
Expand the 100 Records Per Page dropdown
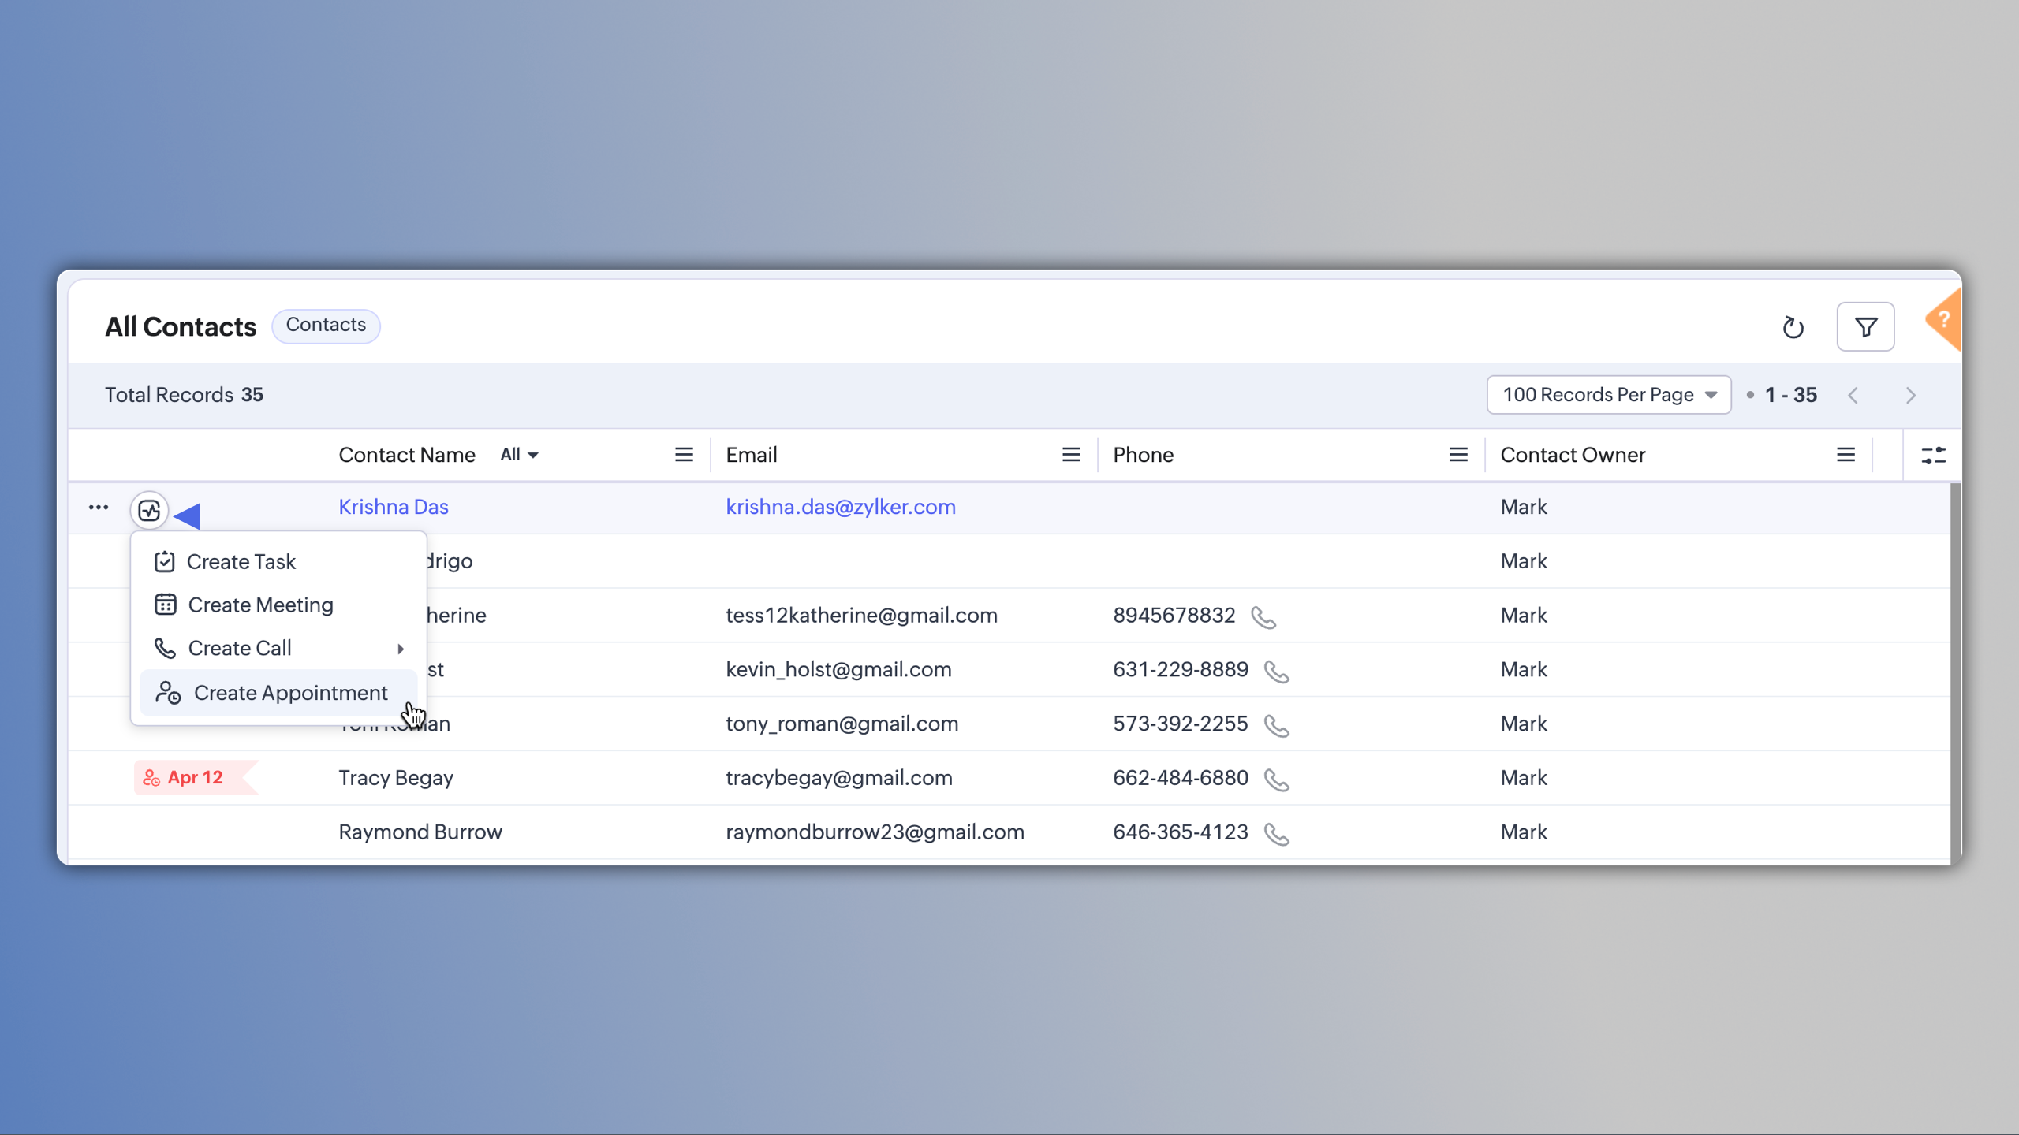(1609, 395)
